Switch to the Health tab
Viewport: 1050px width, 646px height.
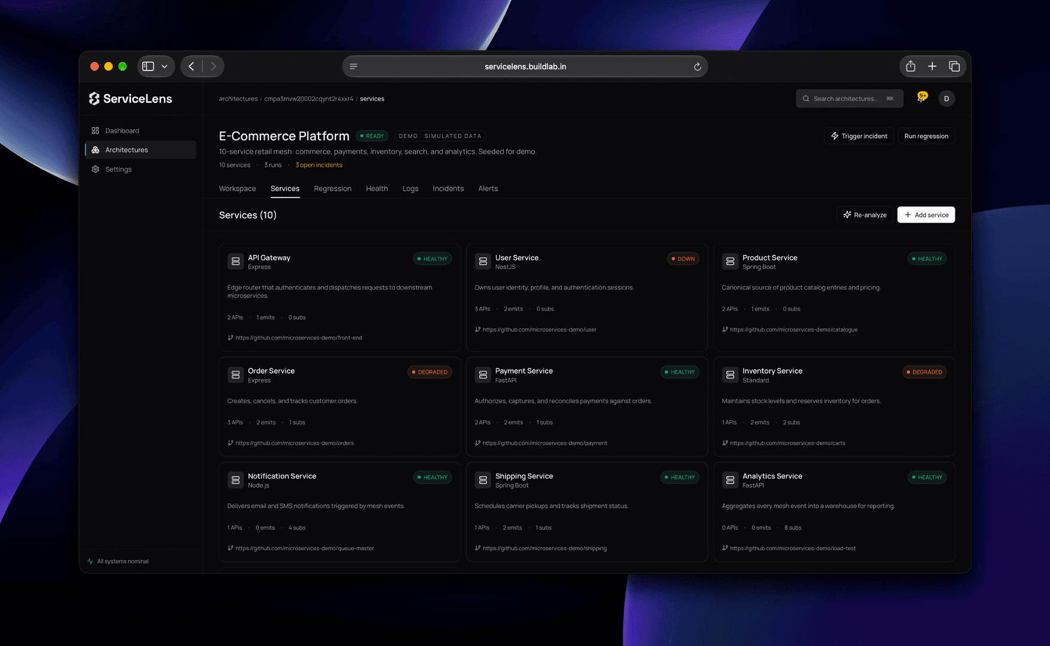point(377,188)
